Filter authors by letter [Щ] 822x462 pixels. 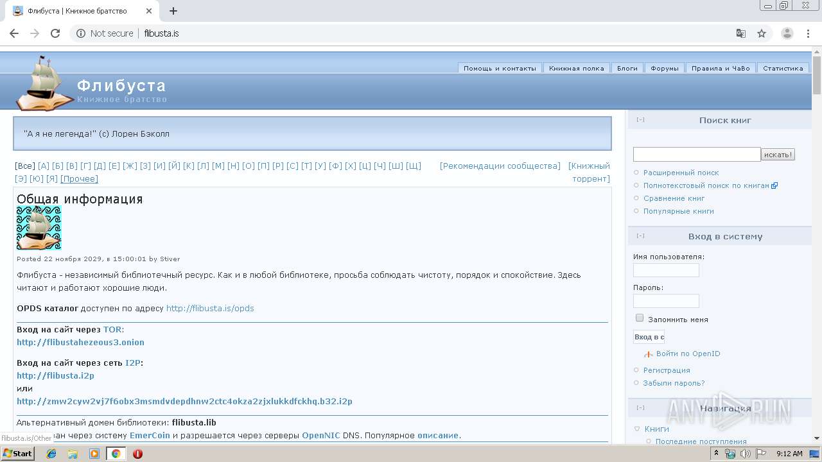[414, 166]
